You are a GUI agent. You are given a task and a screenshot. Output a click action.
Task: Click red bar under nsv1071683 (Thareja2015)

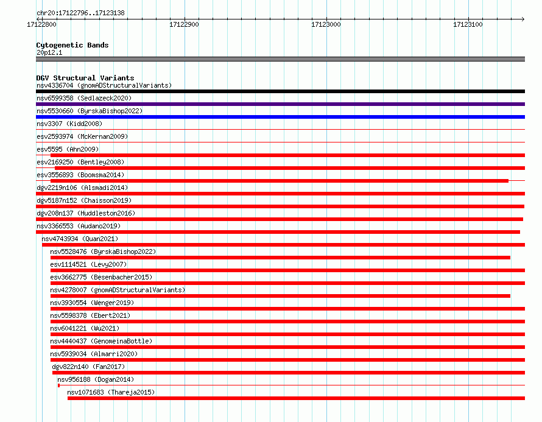296,398
